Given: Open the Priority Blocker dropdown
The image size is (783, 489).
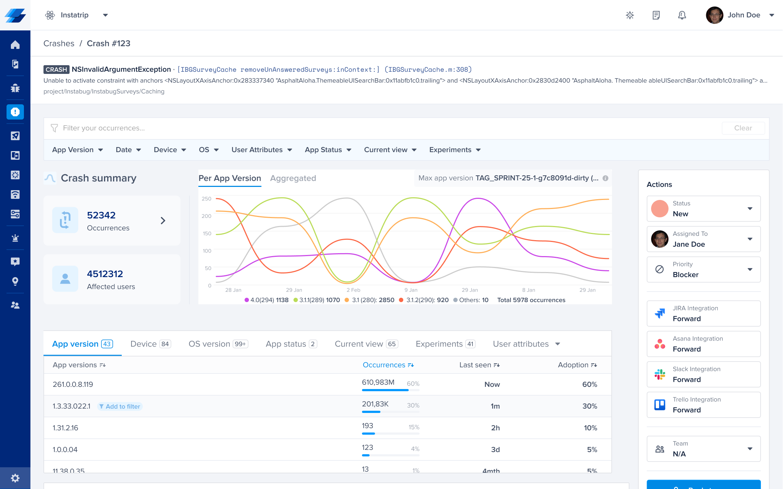Looking at the screenshot, I should 703,269.
